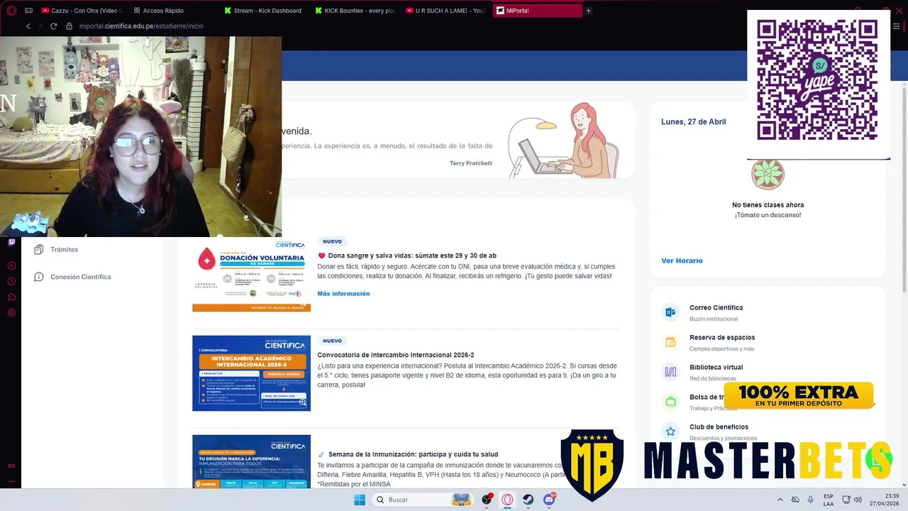908x511 pixels.
Task: Expand hidden system tray icons chevron
Action: point(780,500)
